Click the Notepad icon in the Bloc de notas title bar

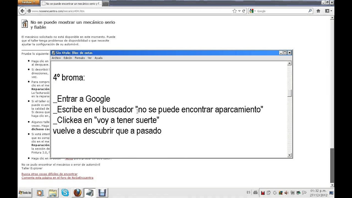click(53, 53)
